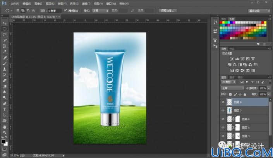
Task: Add a Hue/Saturation adjustment layer
Action: (x=230, y=65)
